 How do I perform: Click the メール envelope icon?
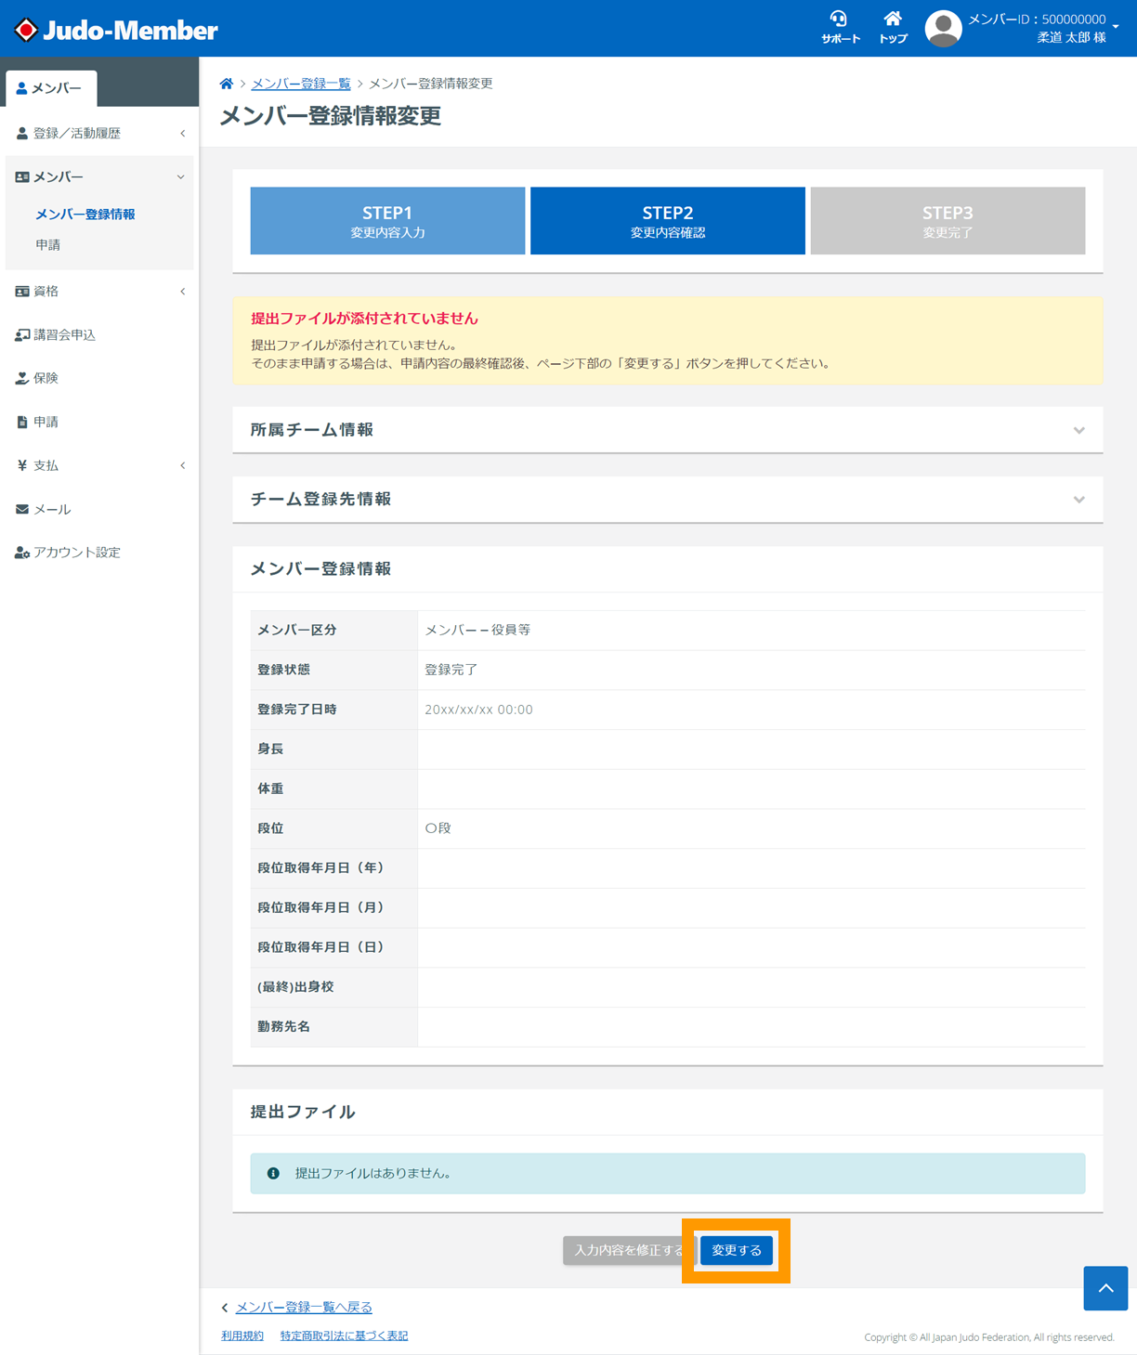pos(22,509)
